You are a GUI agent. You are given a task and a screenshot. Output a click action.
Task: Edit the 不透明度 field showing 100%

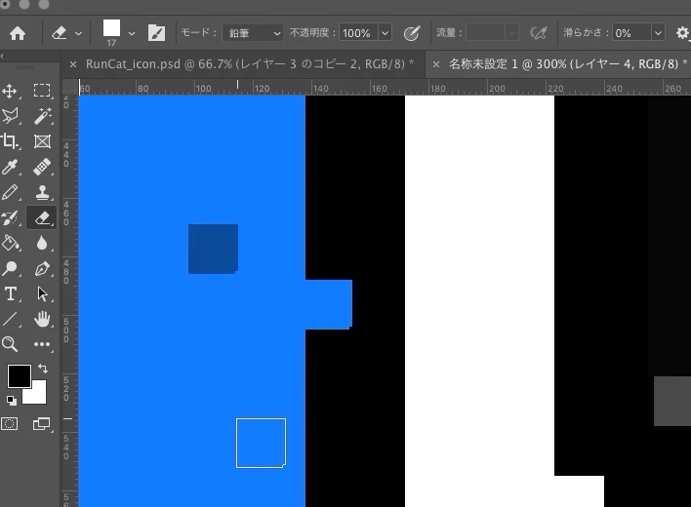(358, 33)
